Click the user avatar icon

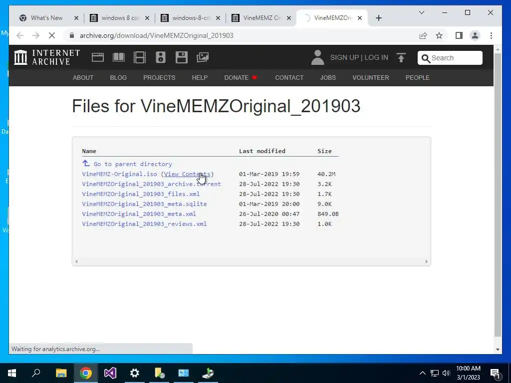click(317, 57)
